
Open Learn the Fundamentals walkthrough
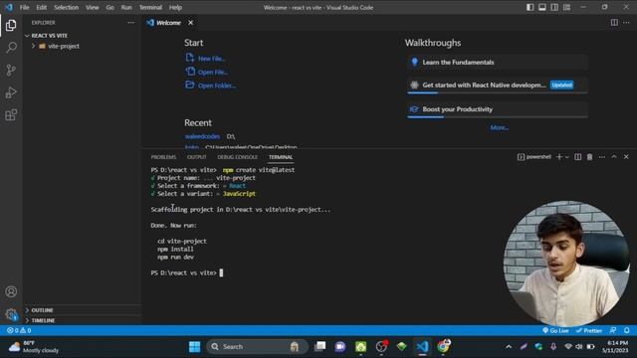point(498,62)
